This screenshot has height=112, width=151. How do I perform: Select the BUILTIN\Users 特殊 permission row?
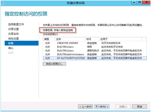pos(95,47)
